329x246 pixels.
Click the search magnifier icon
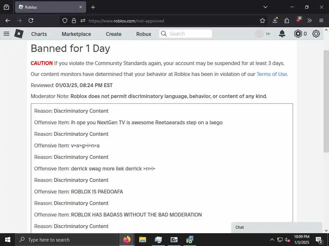click(x=164, y=34)
